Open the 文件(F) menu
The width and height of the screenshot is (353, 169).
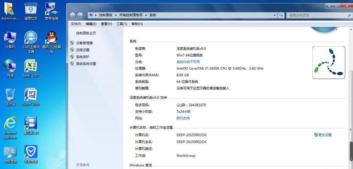(76, 24)
